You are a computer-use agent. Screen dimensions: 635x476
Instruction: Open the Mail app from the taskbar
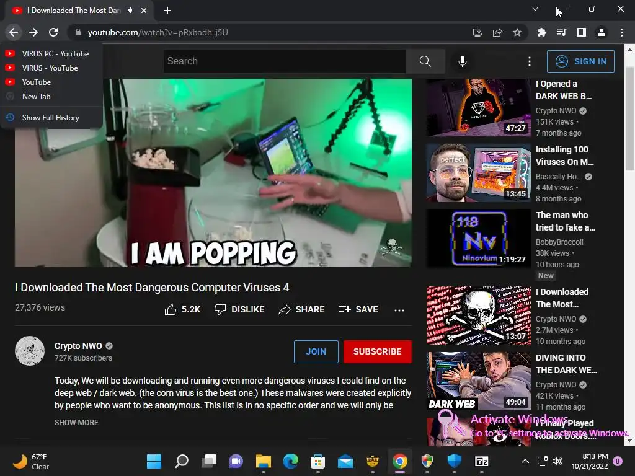pos(345,461)
